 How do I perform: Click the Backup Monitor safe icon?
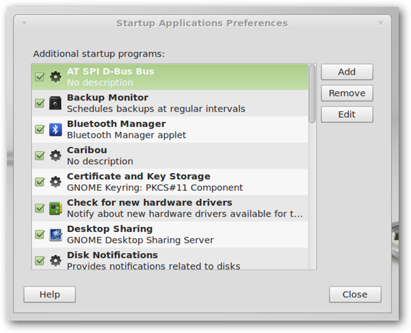[x=55, y=103]
